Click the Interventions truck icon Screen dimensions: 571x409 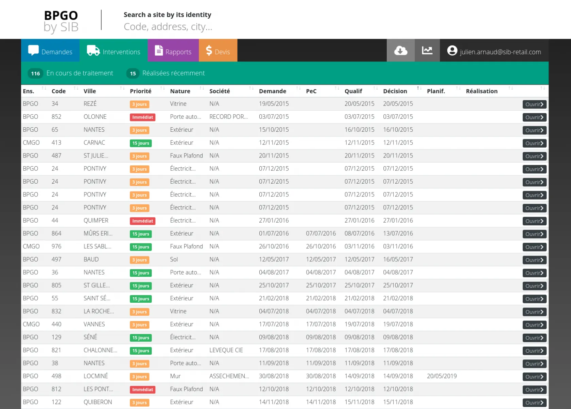[93, 50]
